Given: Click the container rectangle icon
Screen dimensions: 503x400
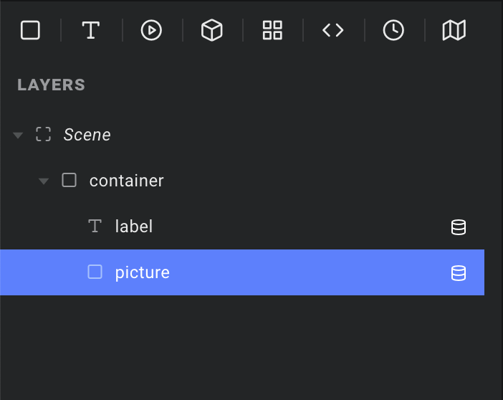Looking at the screenshot, I should (69, 180).
